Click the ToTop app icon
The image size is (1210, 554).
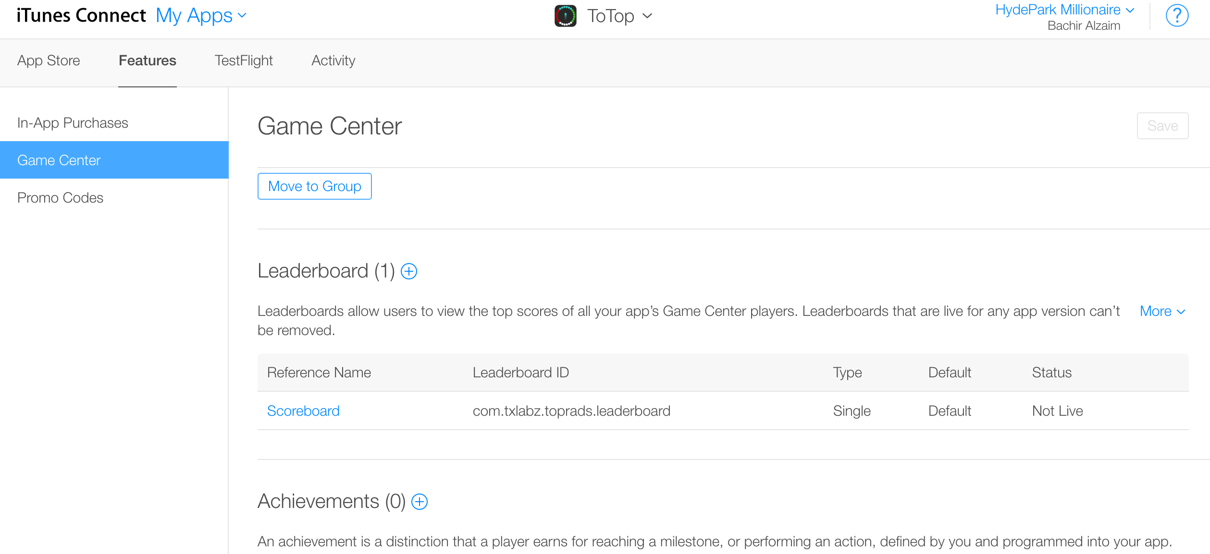point(566,16)
